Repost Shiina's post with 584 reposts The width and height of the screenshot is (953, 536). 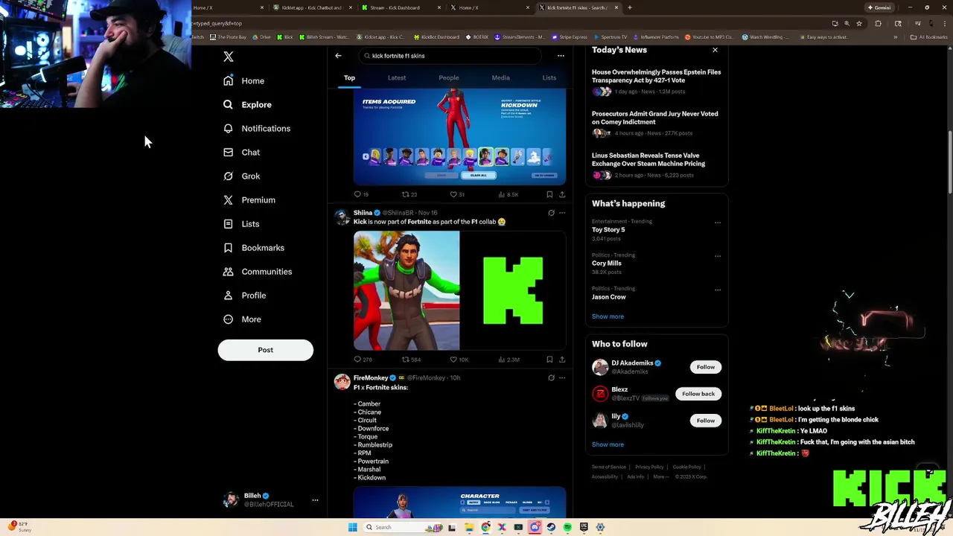pos(411,360)
